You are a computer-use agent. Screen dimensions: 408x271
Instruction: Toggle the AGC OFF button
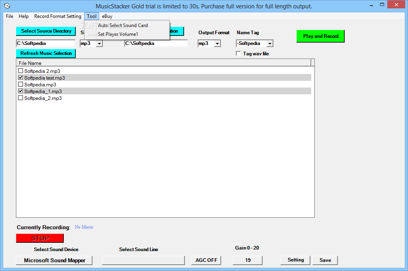tap(206, 260)
